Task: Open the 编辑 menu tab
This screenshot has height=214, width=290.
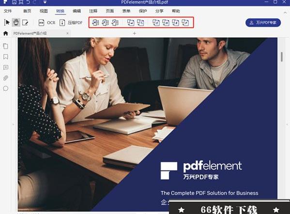Action: 77,11
